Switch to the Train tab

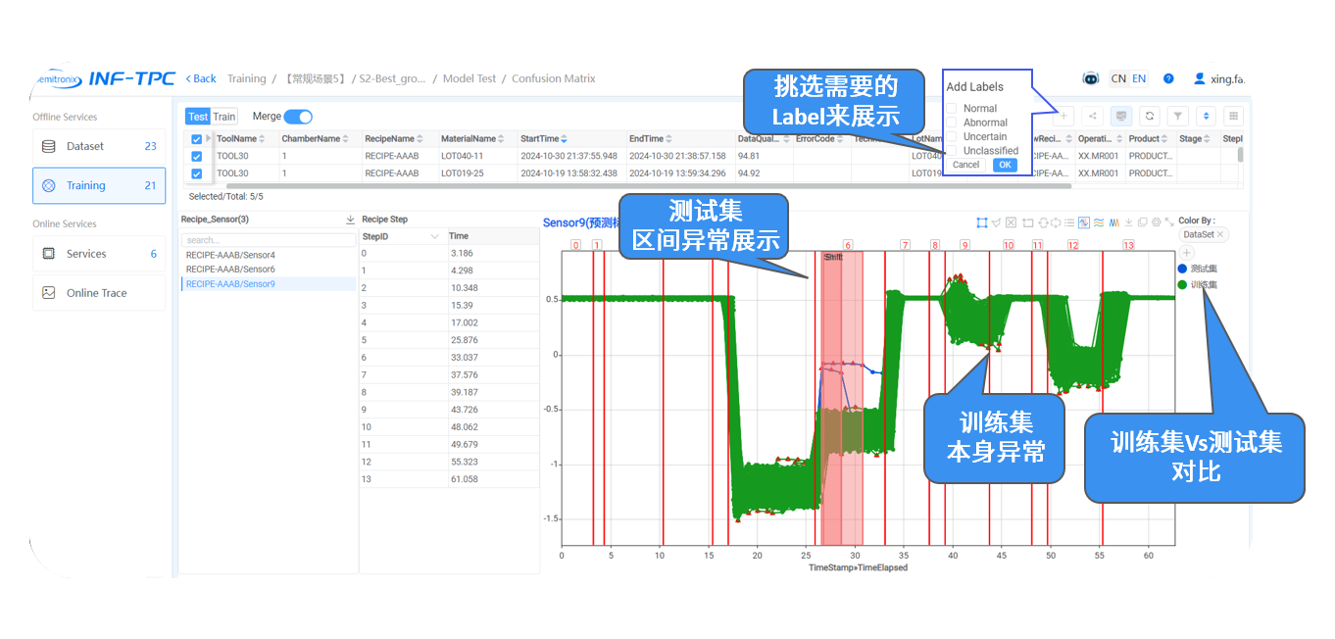click(x=224, y=117)
